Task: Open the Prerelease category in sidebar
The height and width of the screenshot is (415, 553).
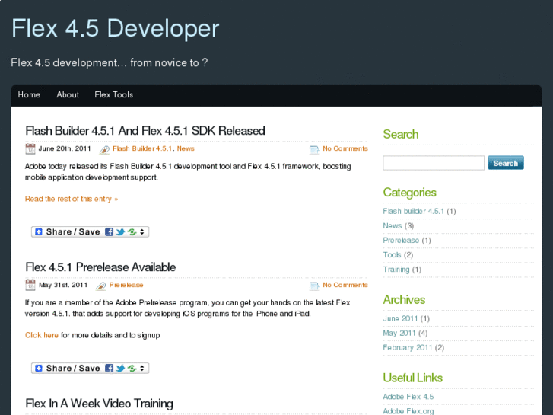Action: [401, 240]
